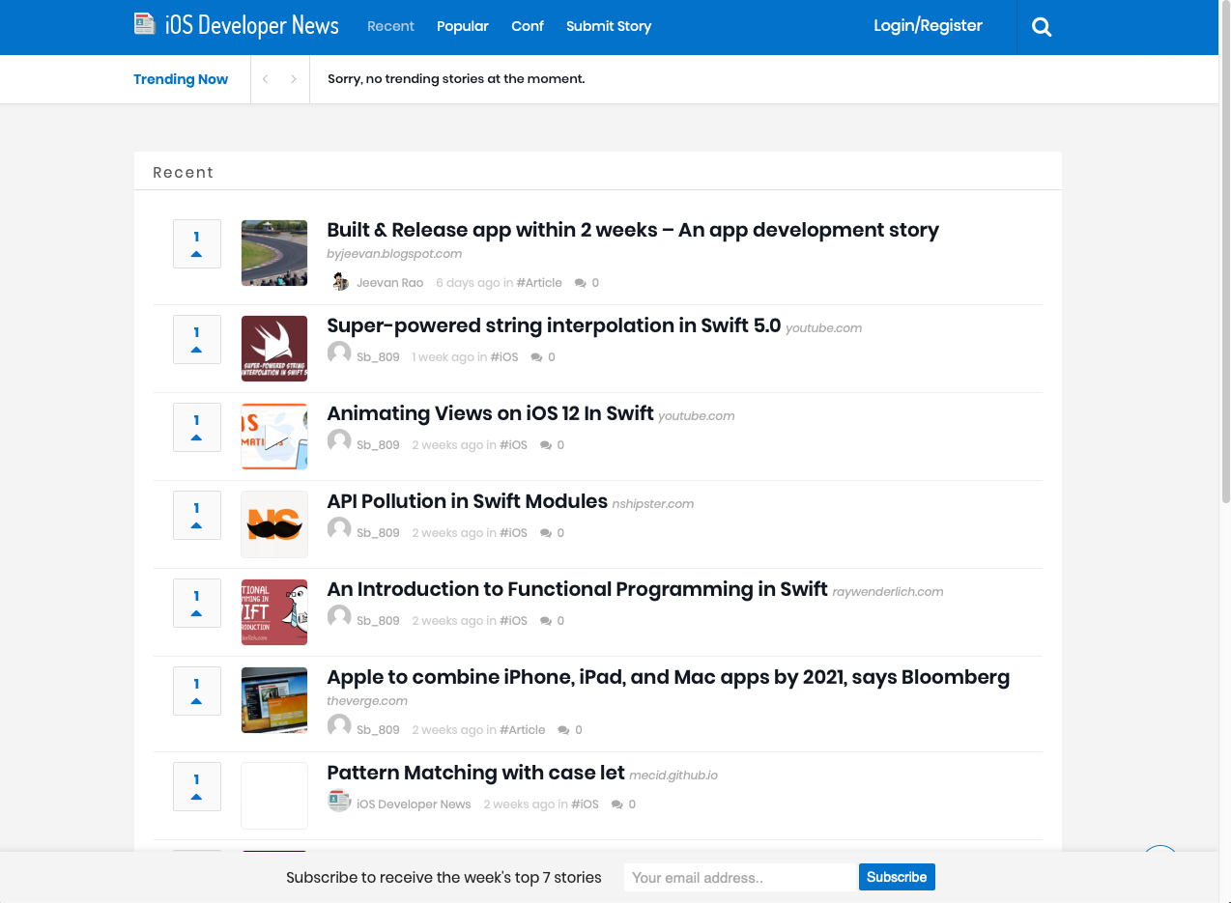Click Jeevan Rao's avatar icon

[340, 282]
